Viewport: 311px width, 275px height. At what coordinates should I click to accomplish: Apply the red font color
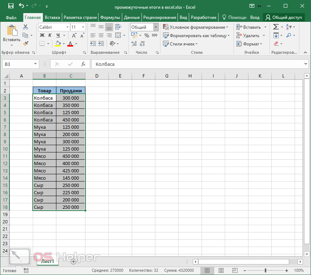tap(70, 44)
